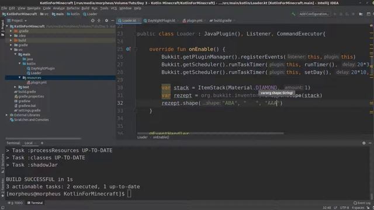The height and width of the screenshot is (210, 374).
Task: Click src folder in navigation bar
Action: (x=44, y=14)
